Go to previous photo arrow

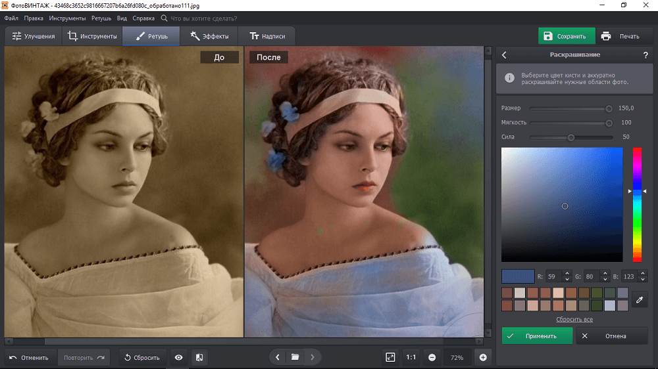click(x=278, y=357)
